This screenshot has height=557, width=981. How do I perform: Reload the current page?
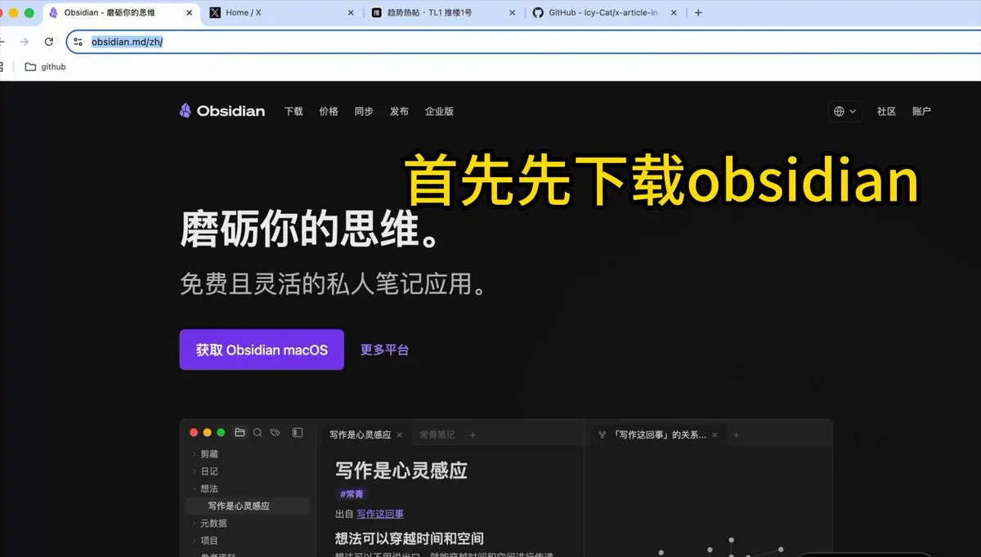(49, 42)
